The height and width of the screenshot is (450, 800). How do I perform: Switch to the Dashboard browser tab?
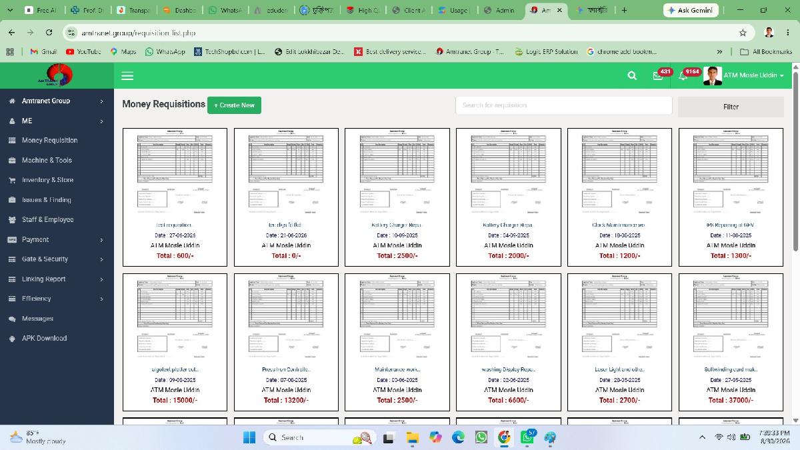click(180, 10)
